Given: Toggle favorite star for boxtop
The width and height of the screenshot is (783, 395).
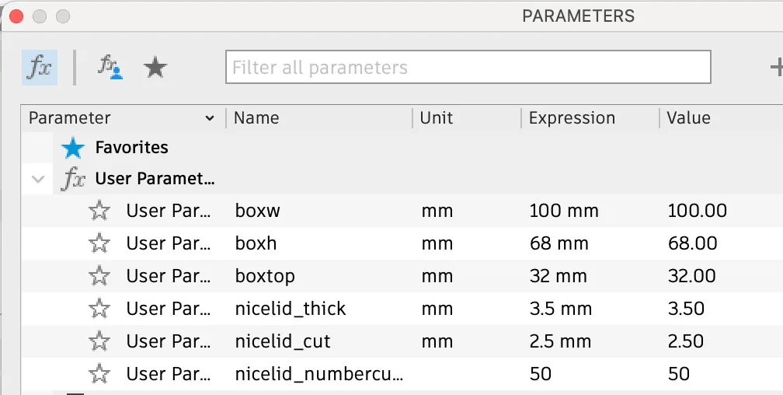Looking at the screenshot, I should (x=99, y=276).
